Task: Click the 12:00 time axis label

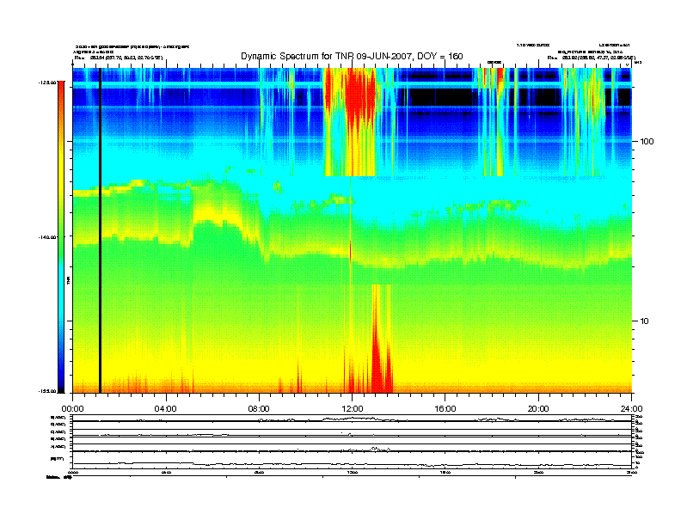Action: 353,409
